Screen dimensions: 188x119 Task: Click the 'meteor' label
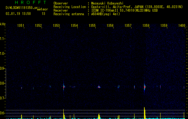(x=42, y=9)
